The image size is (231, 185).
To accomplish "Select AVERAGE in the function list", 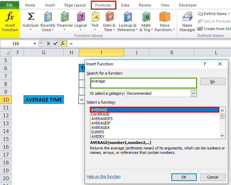I will coord(155,110).
